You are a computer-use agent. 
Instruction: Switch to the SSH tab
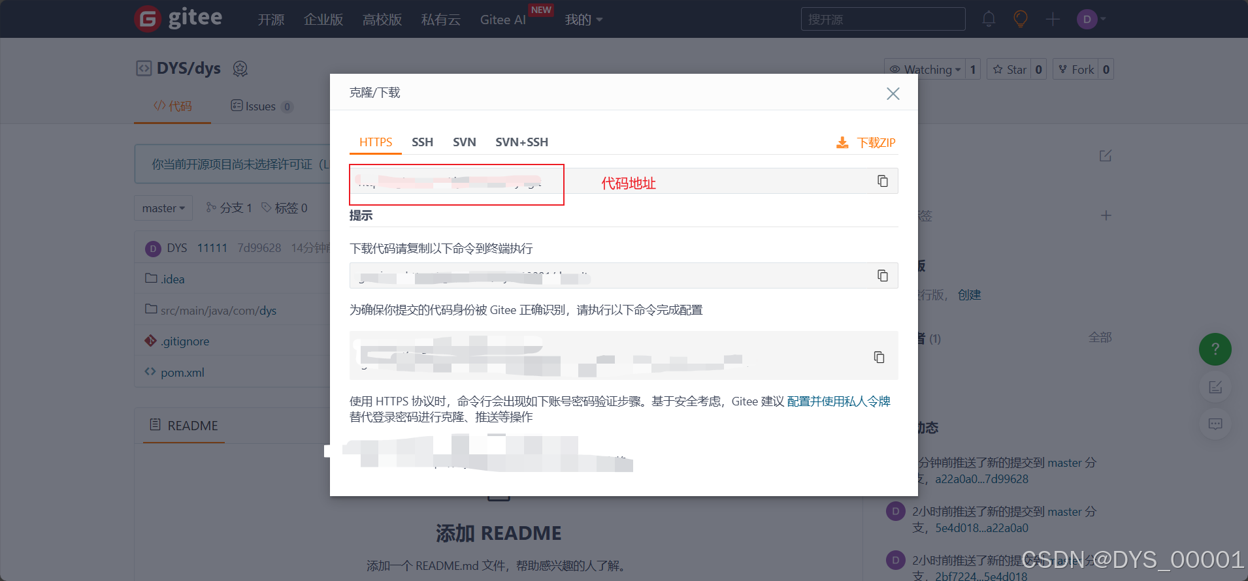tap(422, 142)
